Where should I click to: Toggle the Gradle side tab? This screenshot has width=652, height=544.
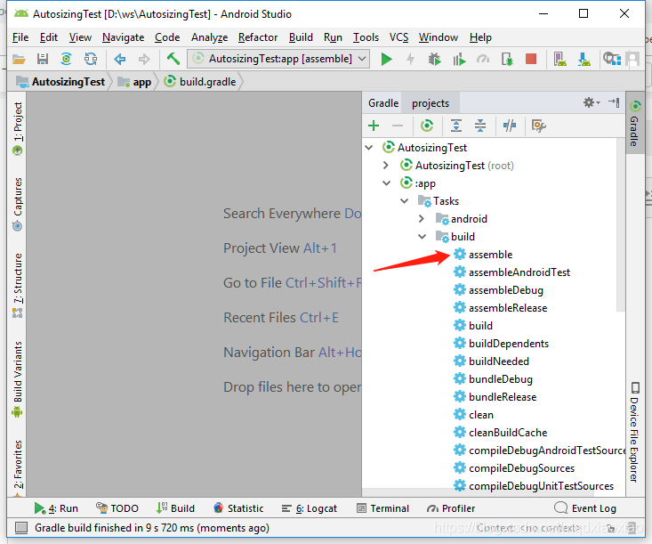pos(634,123)
